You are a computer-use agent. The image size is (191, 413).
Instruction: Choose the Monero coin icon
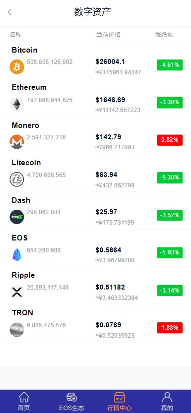pos(17,142)
